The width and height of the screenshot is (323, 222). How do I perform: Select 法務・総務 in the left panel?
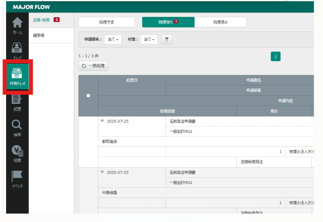tap(41, 19)
